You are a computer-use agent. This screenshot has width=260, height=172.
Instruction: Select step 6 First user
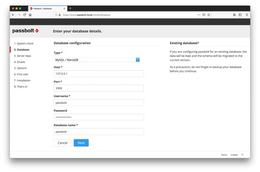click(21, 74)
